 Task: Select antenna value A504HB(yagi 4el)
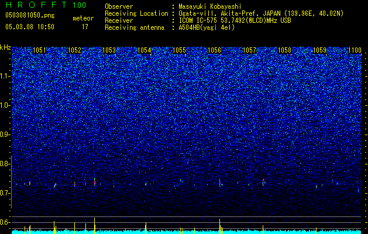click(x=207, y=27)
